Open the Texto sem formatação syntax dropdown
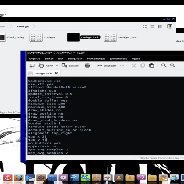The width and height of the screenshot is (184, 184). tap(161, 158)
